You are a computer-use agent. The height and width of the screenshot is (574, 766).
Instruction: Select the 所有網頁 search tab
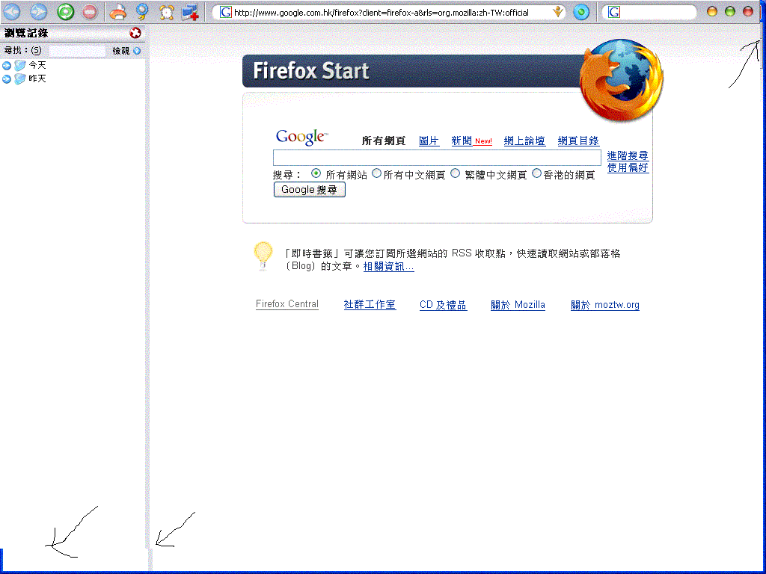coord(384,141)
